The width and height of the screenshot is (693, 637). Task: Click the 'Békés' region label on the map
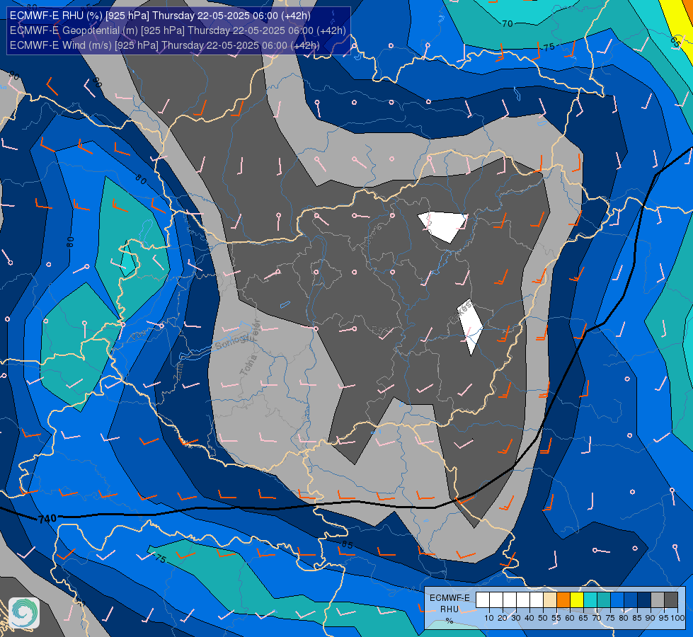pos(461,312)
